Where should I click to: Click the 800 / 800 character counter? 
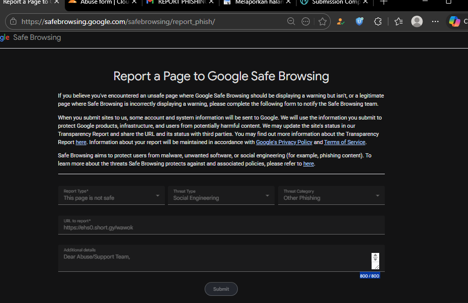[370, 276]
